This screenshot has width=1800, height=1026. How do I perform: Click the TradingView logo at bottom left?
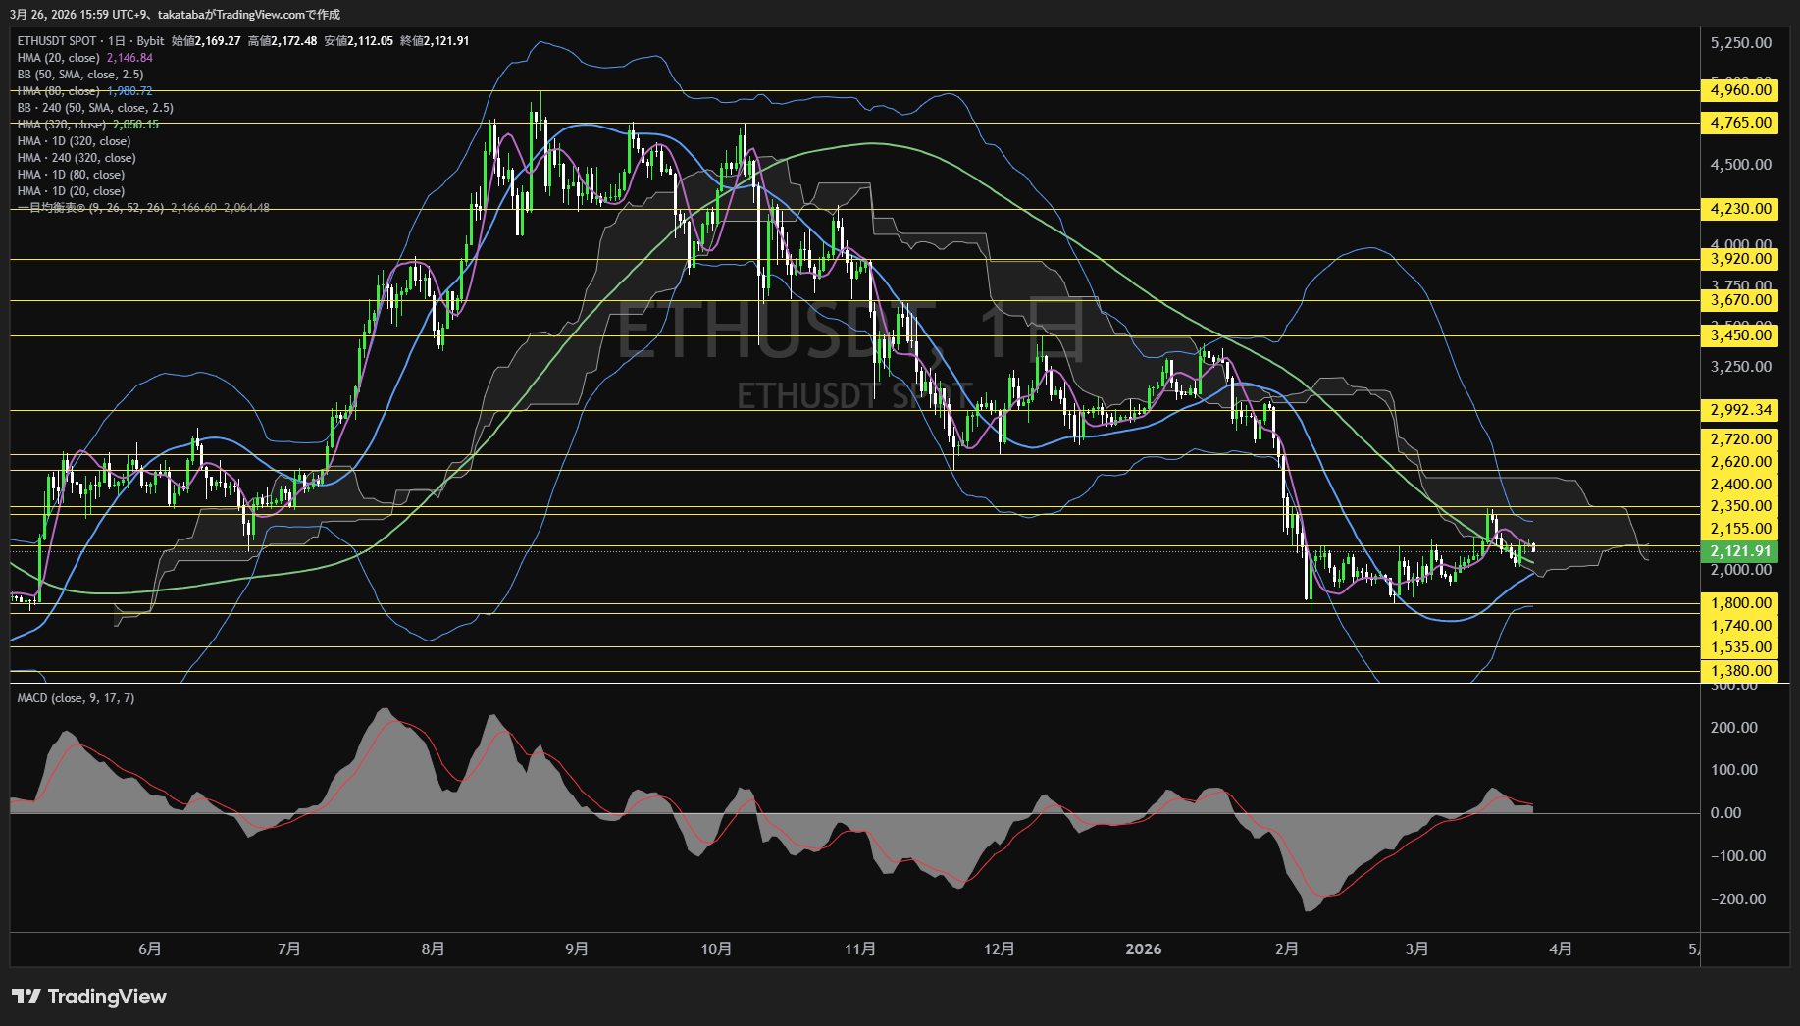click(x=89, y=997)
